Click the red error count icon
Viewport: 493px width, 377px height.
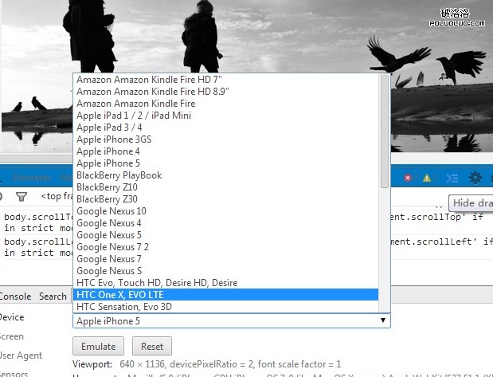click(x=408, y=178)
